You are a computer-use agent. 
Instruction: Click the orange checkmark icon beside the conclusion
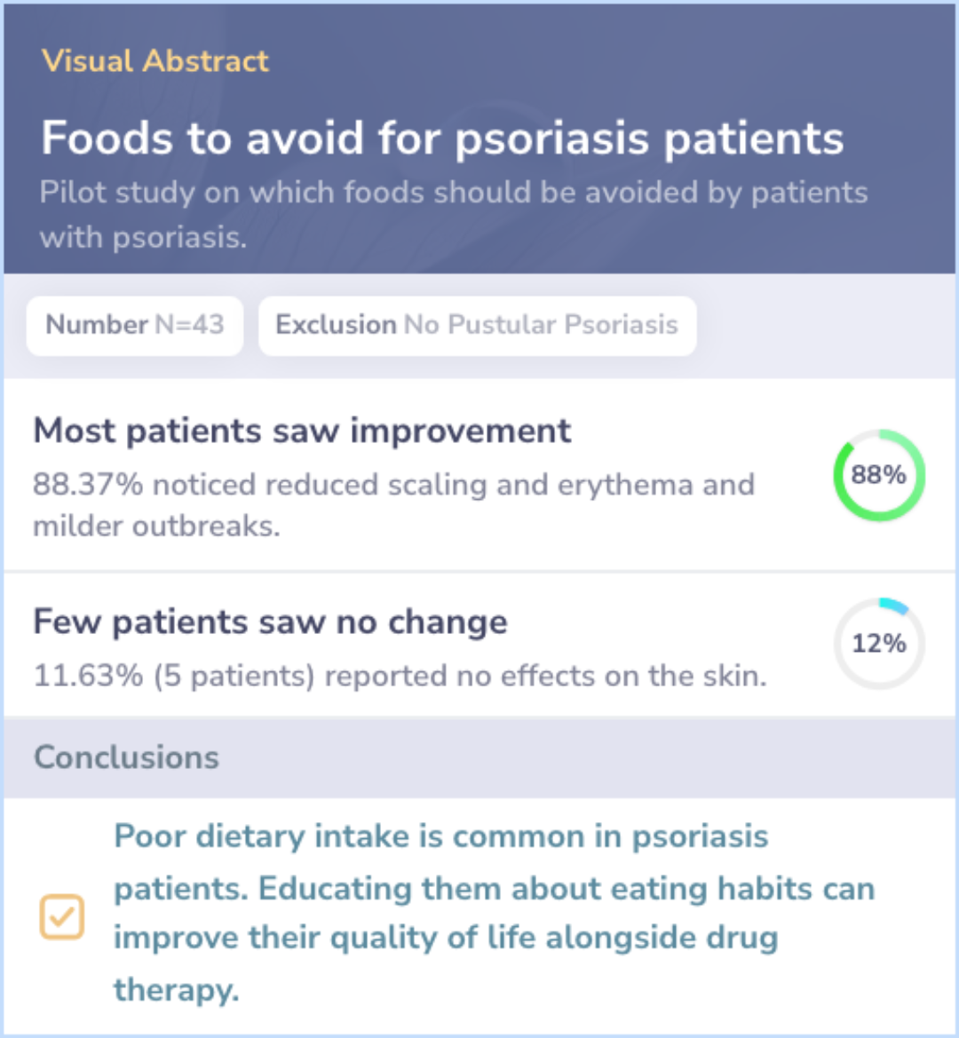61,917
